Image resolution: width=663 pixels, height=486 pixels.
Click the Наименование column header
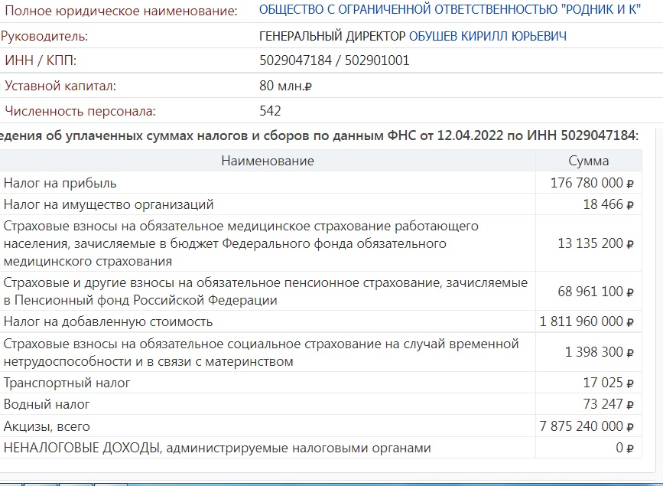(x=268, y=161)
